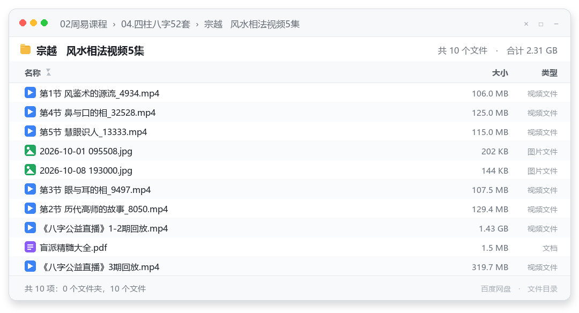Click the green maximize traffic light
This screenshot has width=579, height=313.
click(44, 23)
